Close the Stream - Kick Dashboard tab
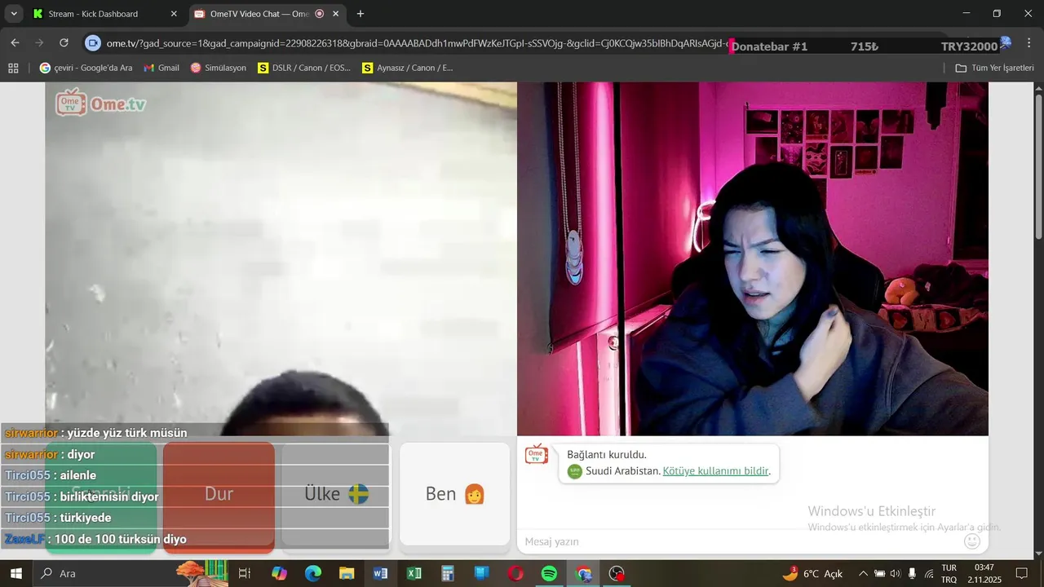Screen dimensions: 1044x587 (173, 14)
